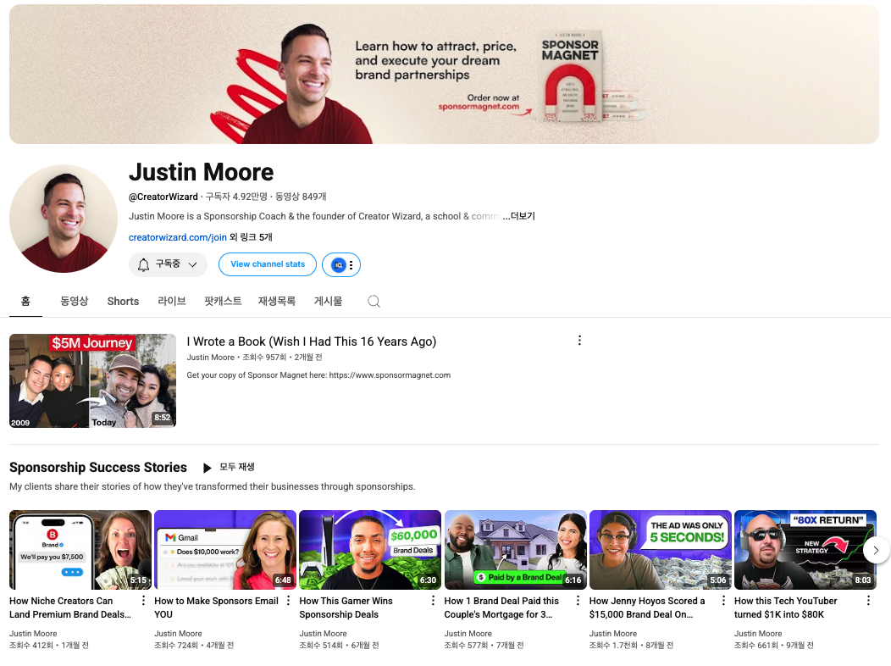
Task: Click sponsormagnet.com description text in featured video
Action: pos(318,375)
